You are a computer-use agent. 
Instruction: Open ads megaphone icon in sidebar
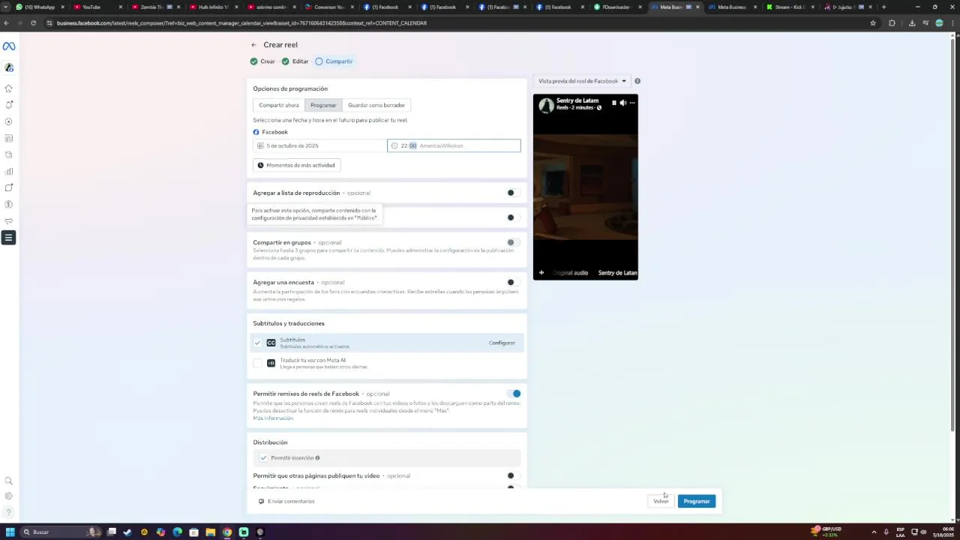[x=8, y=220]
